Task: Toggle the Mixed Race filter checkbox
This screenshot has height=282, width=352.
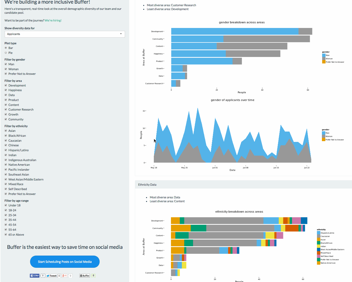Action: pyautogui.click(x=6, y=184)
